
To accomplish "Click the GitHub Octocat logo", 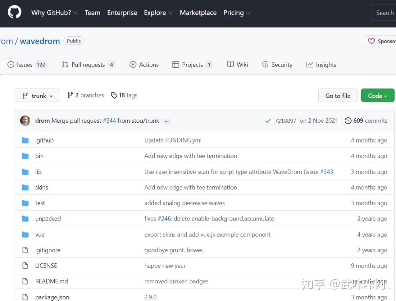I will coord(15,12).
